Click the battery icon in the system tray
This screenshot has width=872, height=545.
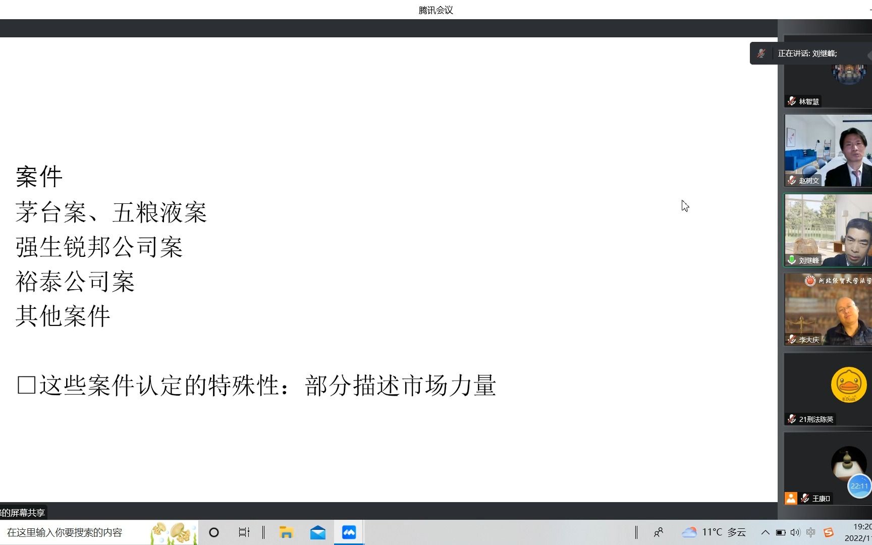(x=781, y=532)
